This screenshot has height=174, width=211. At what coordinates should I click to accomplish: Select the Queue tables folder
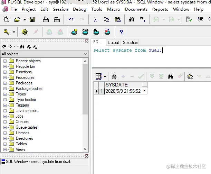pyautogui.click(x=27, y=127)
